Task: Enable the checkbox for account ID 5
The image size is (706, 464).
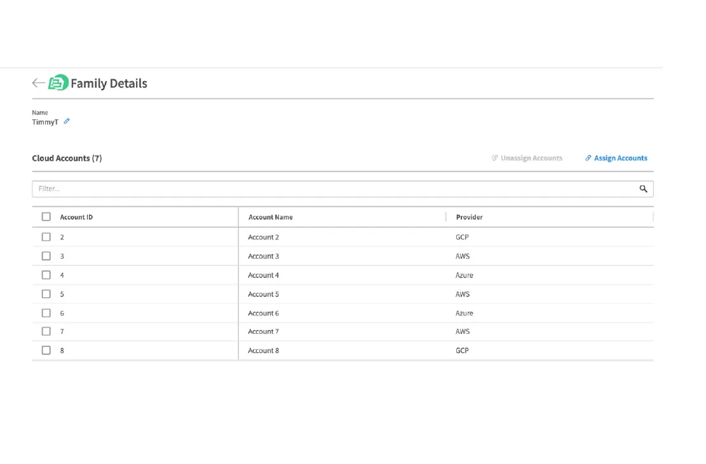Action: 46,294
